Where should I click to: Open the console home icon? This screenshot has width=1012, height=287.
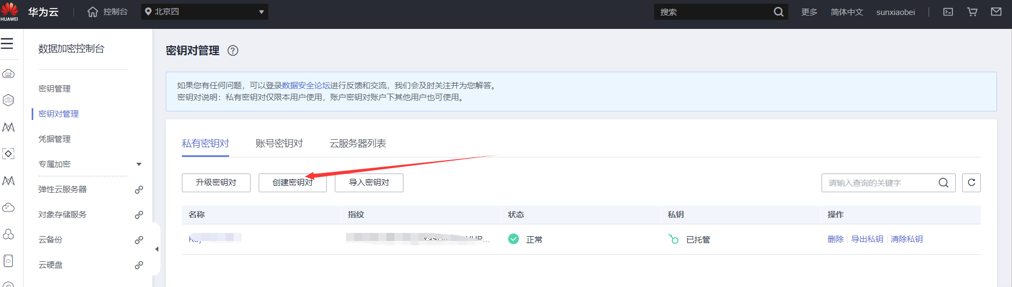pos(93,12)
